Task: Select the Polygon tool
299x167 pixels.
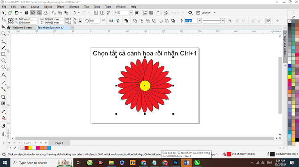Action: (x=3, y=67)
